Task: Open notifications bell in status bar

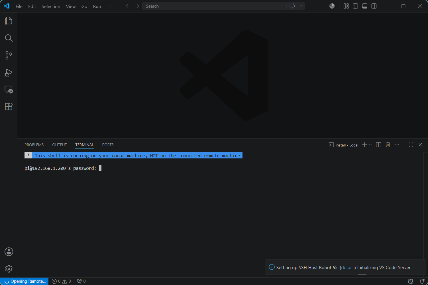Action: [x=422, y=281]
